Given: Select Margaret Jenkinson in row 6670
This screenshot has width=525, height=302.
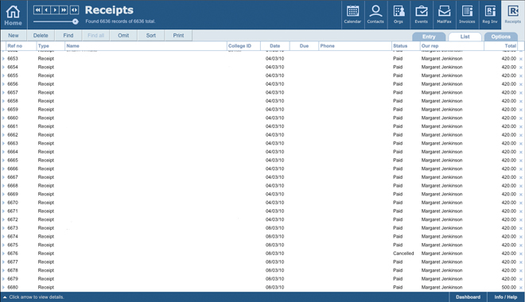Looking at the screenshot, I should click(x=441, y=203).
